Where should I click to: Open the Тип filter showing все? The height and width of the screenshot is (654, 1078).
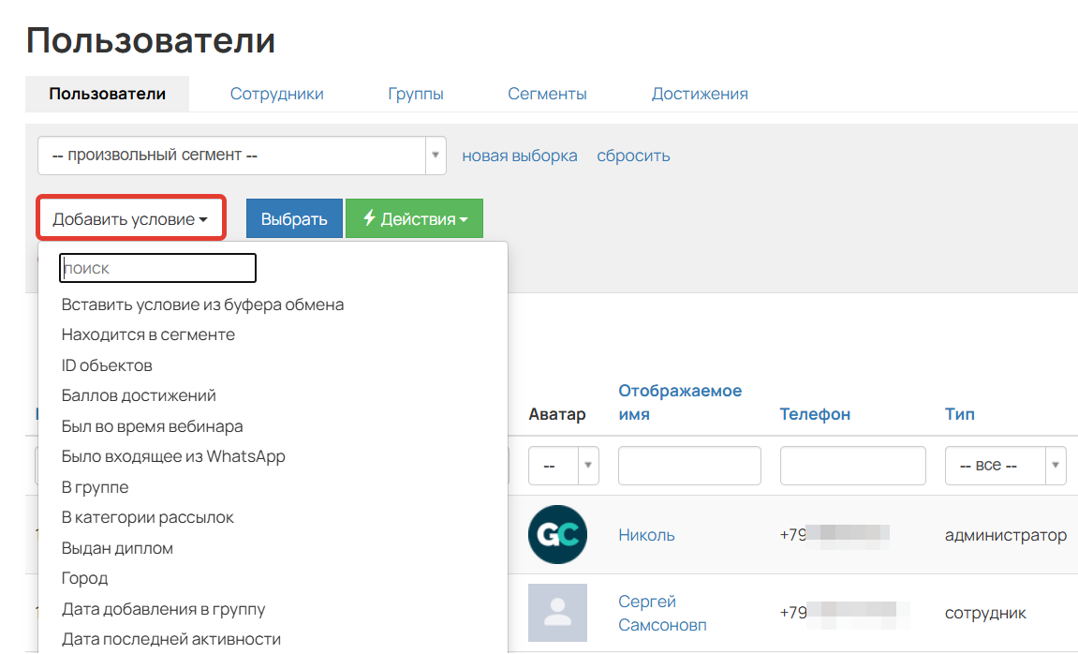pyautogui.click(x=1005, y=465)
